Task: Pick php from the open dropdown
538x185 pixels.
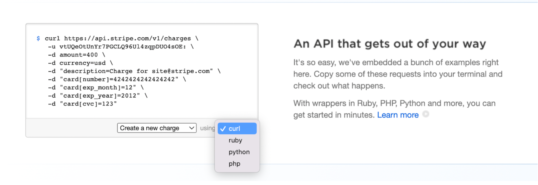Action: 235,164
